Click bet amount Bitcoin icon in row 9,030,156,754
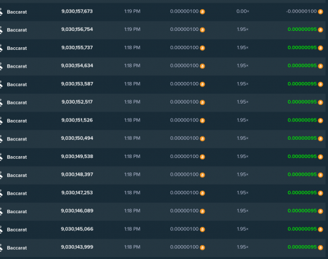 click(203, 30)
